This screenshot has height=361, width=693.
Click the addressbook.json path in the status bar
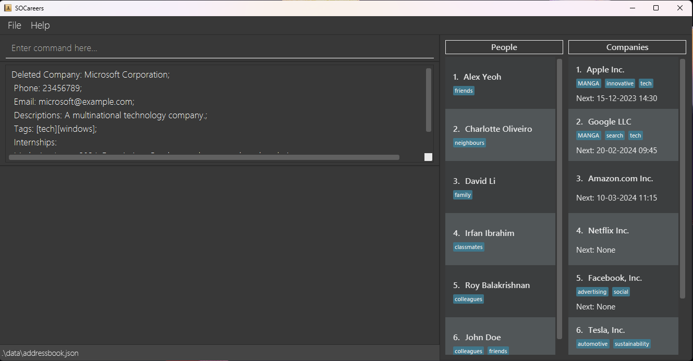pyautogui.click(x=40, y=353)
